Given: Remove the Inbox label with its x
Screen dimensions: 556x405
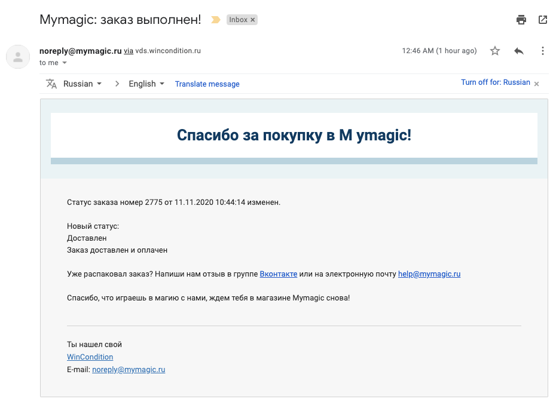Looking at the screenshot, I should 253,20.
